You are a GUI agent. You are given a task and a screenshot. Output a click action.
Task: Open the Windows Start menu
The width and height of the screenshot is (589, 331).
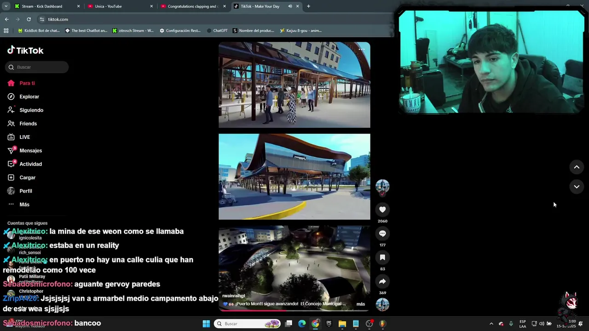pos(206,324)
